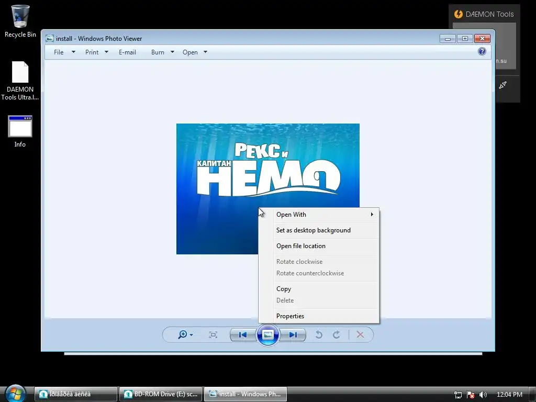This screenshot has height=402, width=536.
Task: Expand the zoom dropdown arrow
Action: click(191, 335)
